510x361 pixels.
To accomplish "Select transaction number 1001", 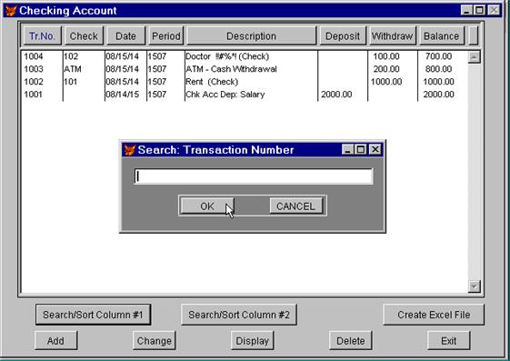I will pos(34,95).
